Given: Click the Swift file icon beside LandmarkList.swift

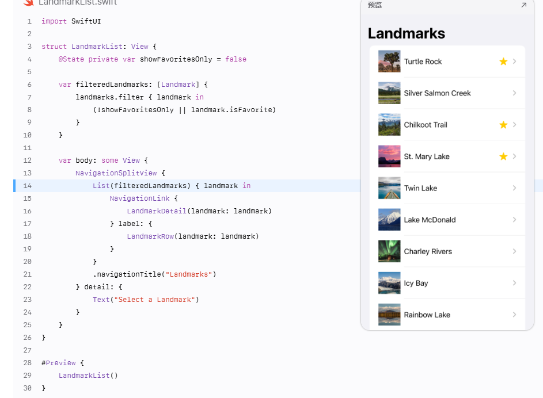Looking at the screenshot, I should 28,3.
